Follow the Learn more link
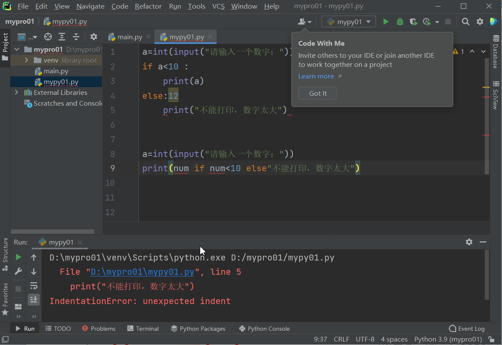Viewport: 502px width, 345px height. tap(316, 76)
